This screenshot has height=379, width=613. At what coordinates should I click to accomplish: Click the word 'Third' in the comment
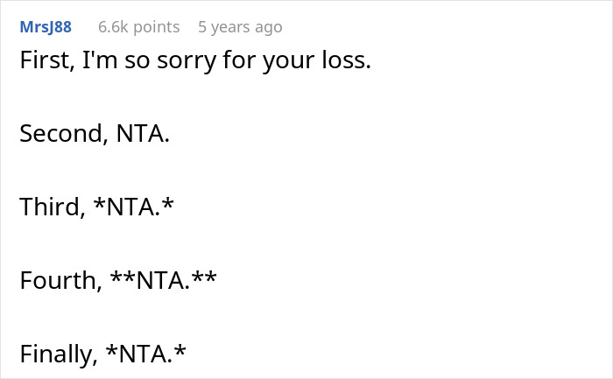click(46, 208)
